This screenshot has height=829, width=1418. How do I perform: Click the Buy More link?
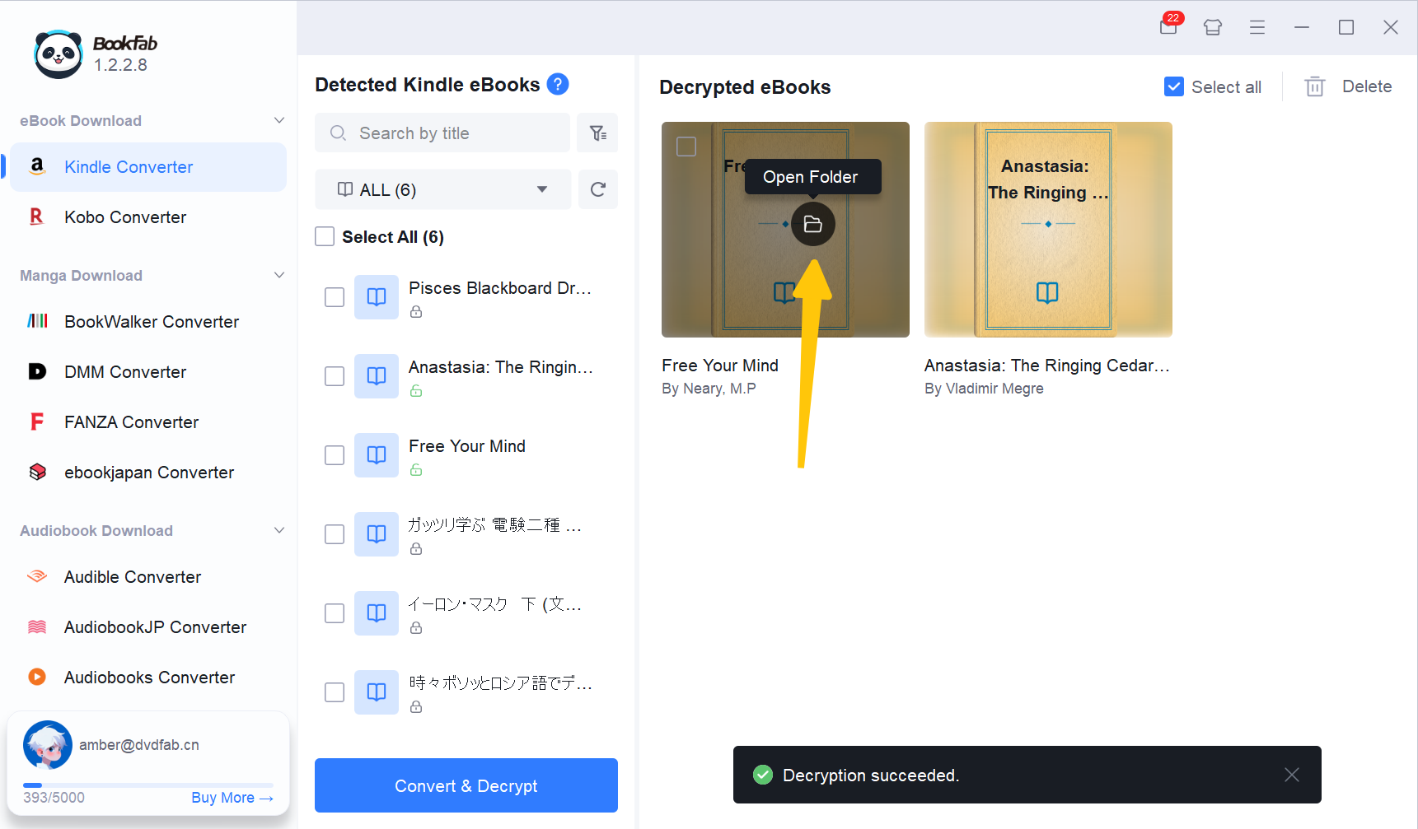tap(232, 798)
